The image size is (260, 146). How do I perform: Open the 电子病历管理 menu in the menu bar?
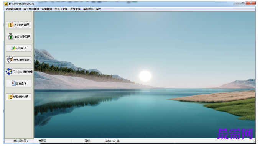31,9
